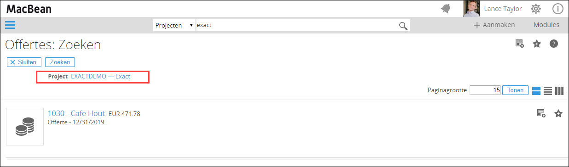The width and height of the screenshot is (569, 167).
Task: Open the hamburger navigation menu
Action: coord(10,25)
